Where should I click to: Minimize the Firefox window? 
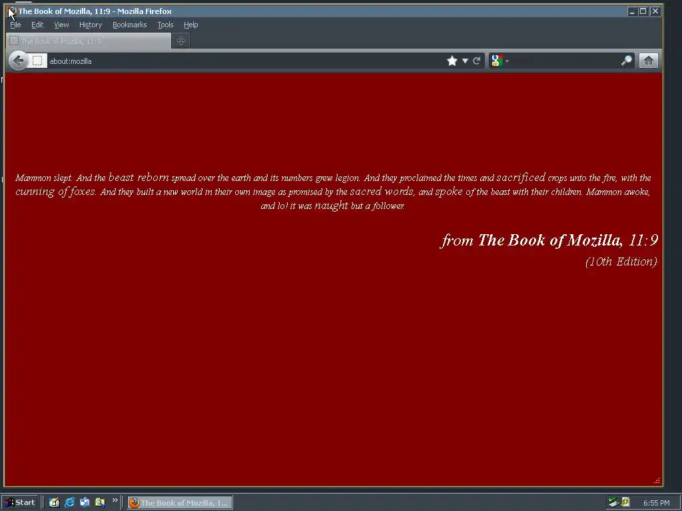(x=632, y=11)
